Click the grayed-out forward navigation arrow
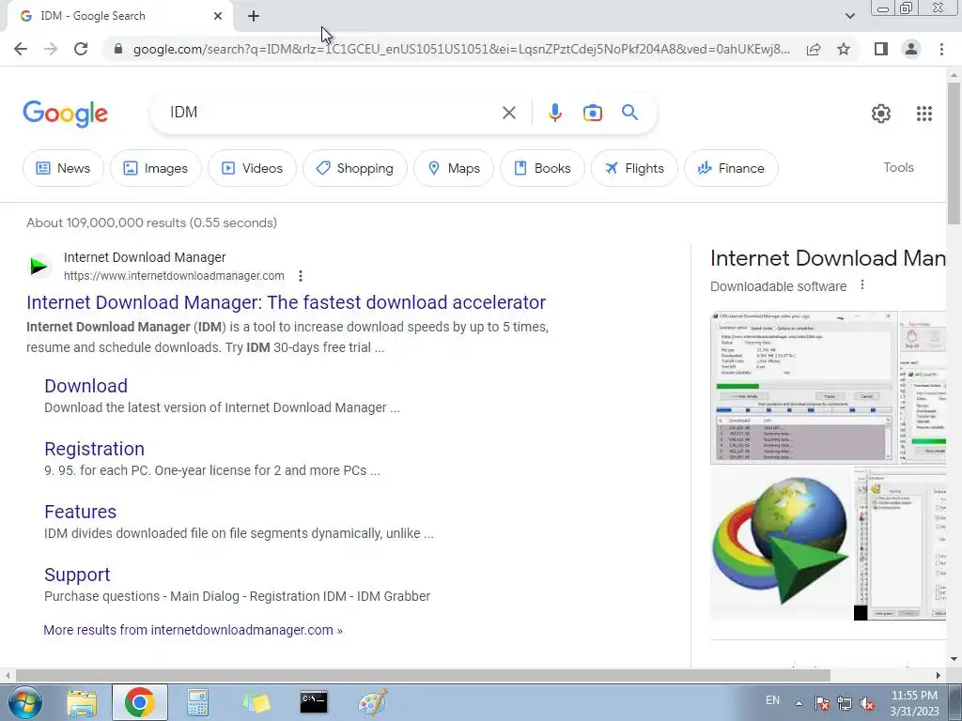The height and width of the screenshot is (721, 962). tap(51, 49)
